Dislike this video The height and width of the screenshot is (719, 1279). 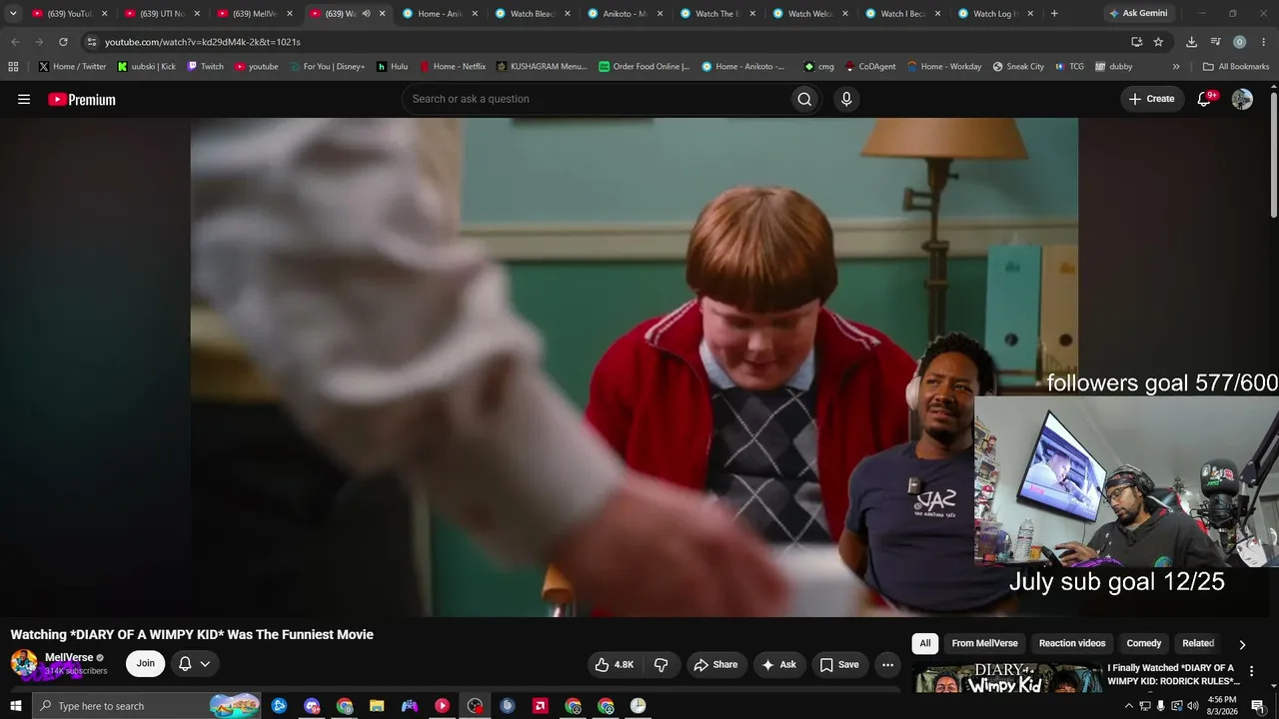click(660, 664)
